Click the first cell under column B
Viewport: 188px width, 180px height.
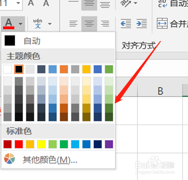(x=160, y=111)
